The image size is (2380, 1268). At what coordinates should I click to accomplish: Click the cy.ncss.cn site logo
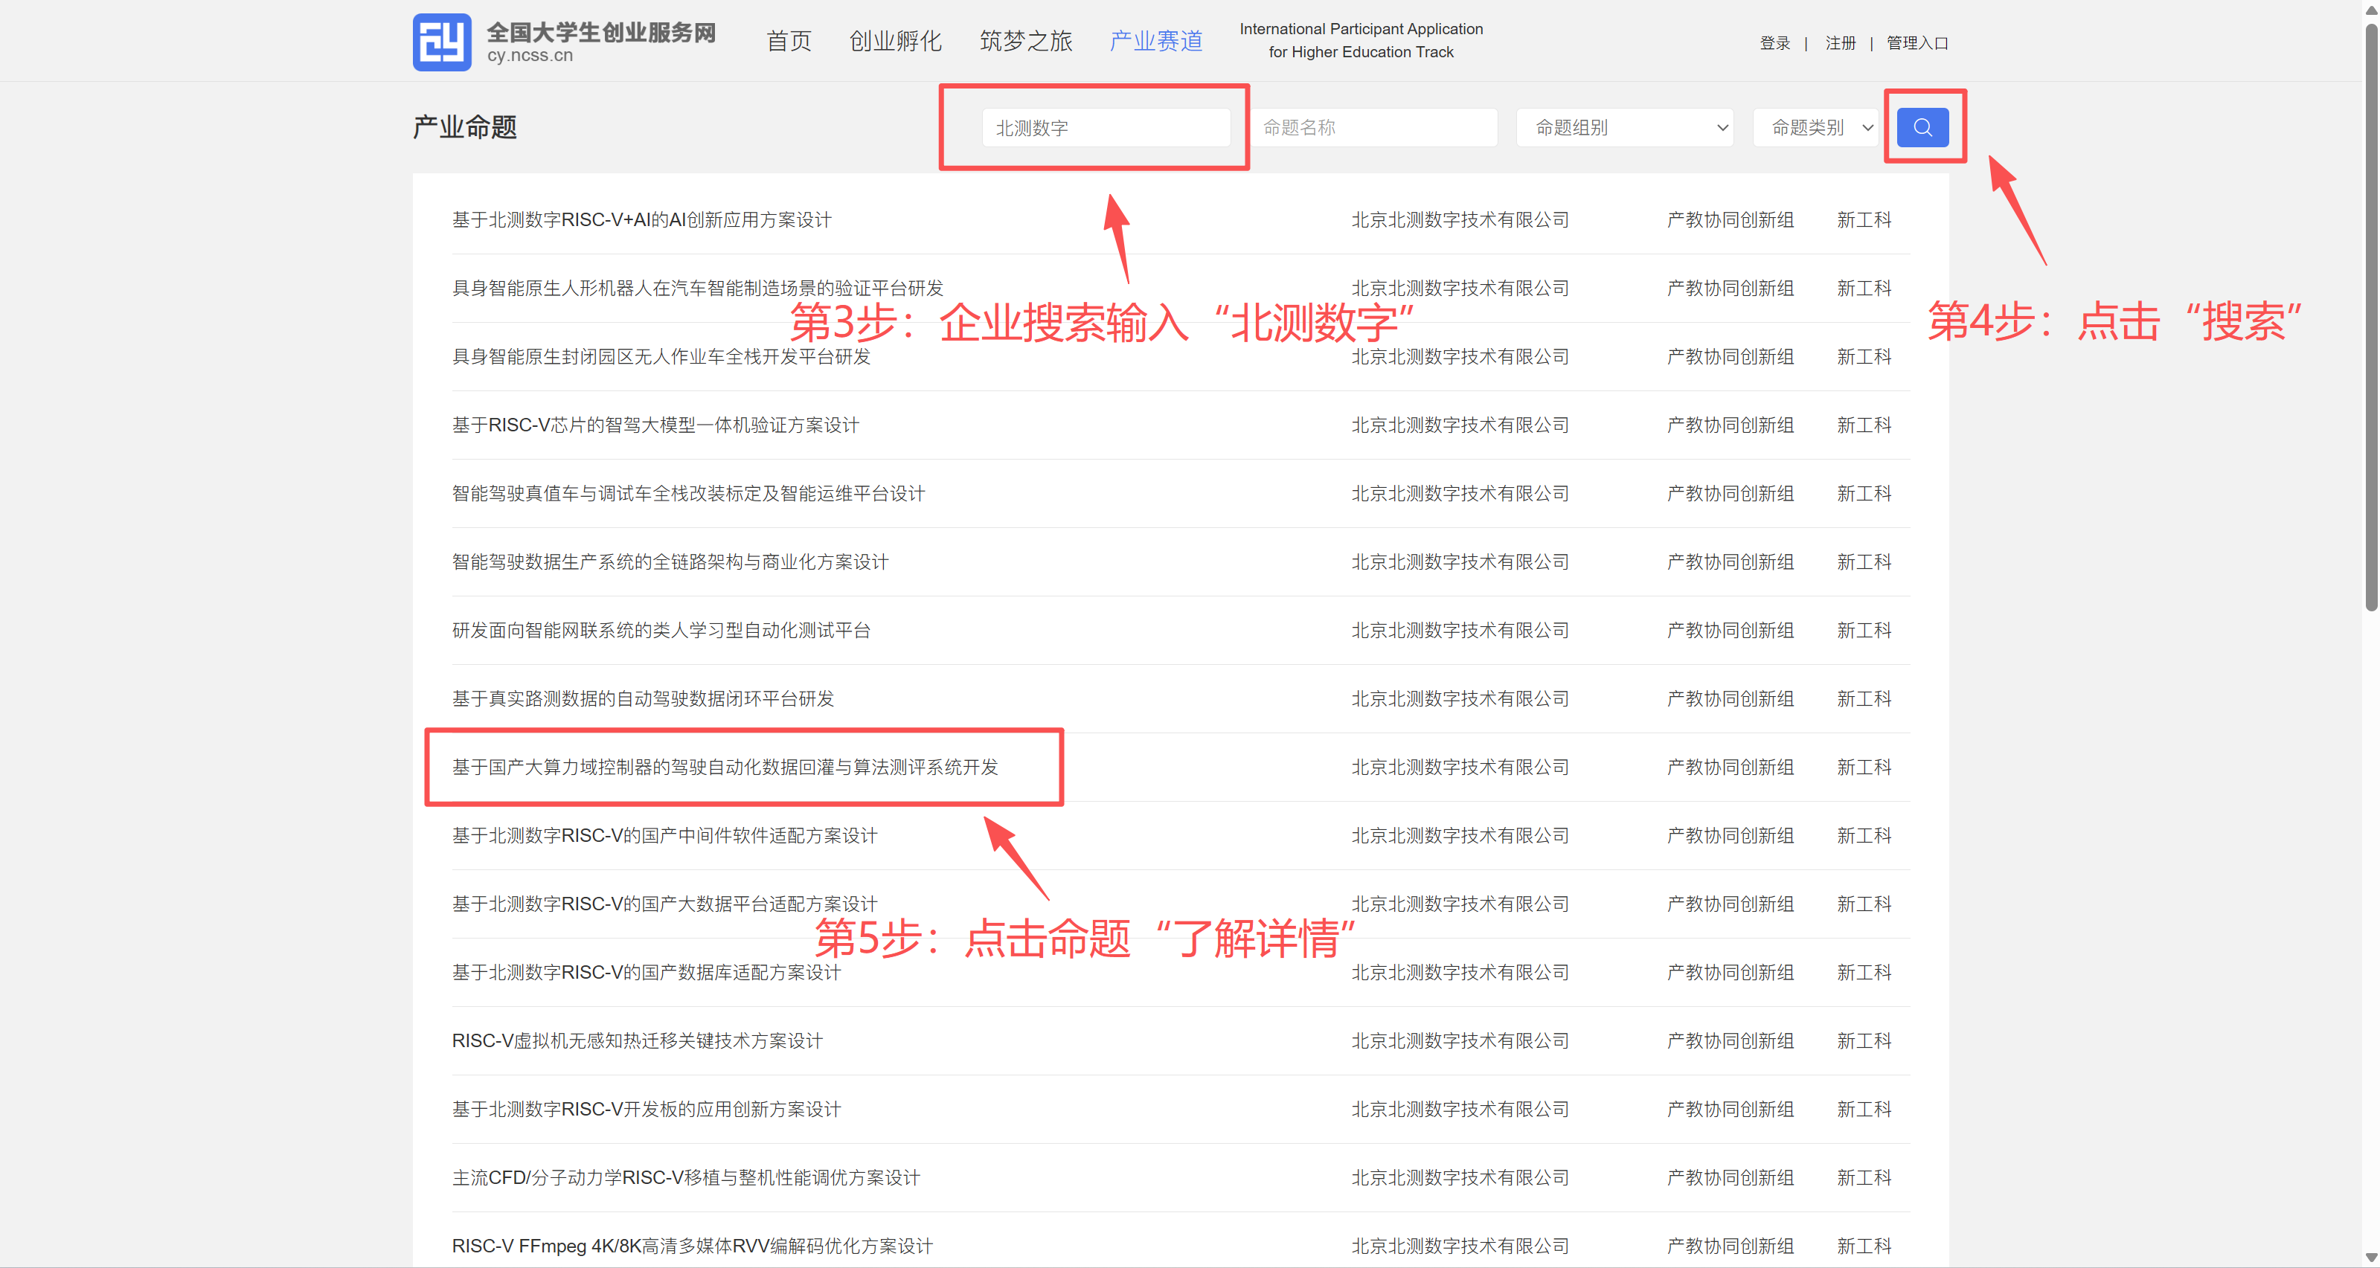pos(565,42)
